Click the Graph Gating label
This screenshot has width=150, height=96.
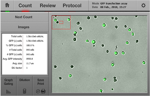tap(8, 82)
